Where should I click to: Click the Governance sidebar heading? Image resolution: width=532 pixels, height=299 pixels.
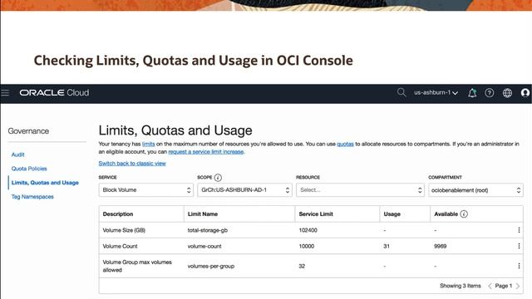tap(28, 131)
